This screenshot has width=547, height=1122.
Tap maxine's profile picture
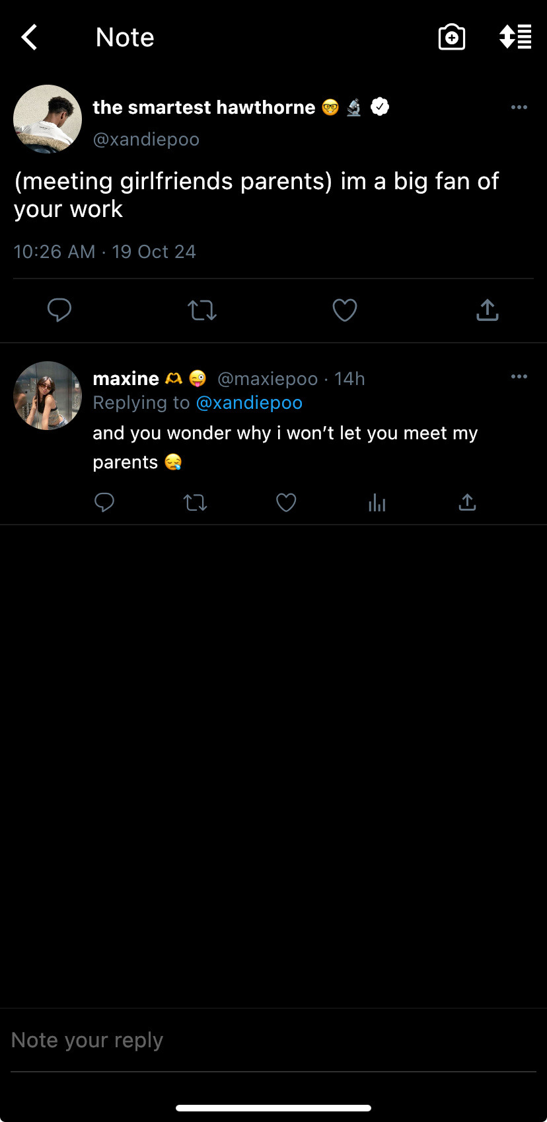[48, 396]
